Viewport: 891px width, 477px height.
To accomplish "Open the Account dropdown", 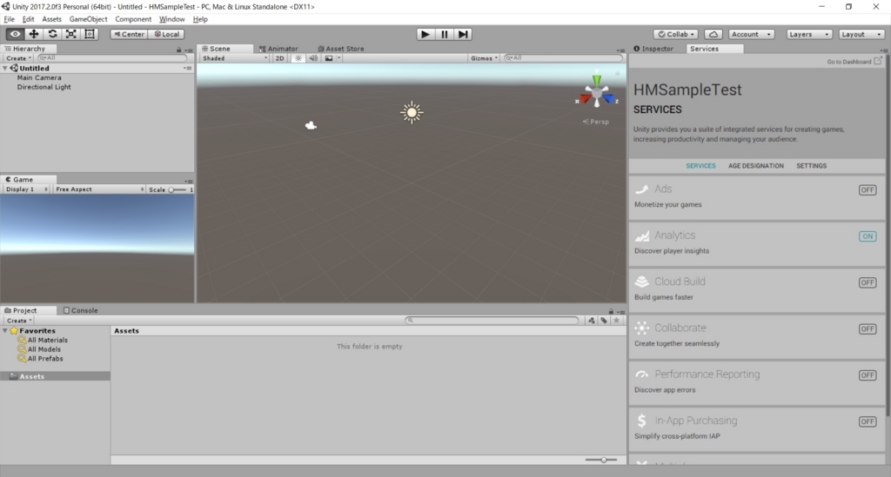I will click(751, 34).
